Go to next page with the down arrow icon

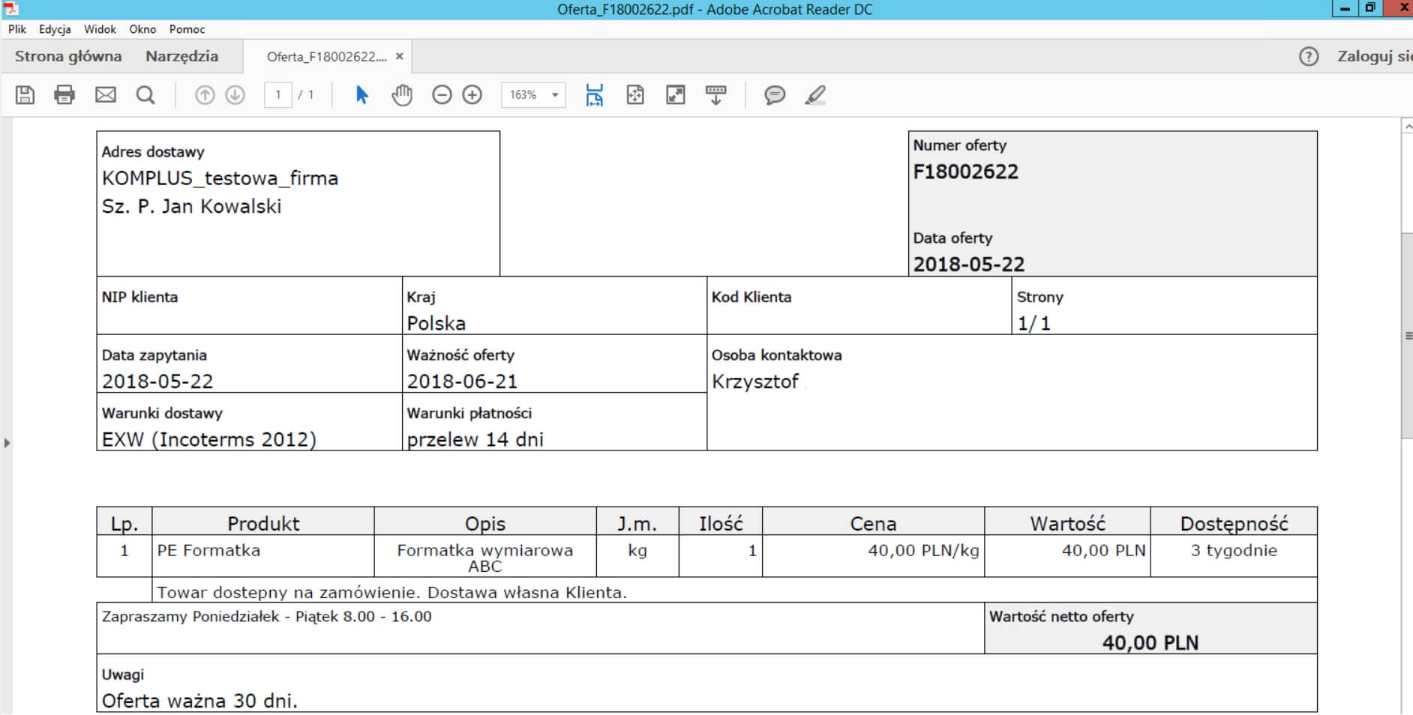tap(235, 95)
